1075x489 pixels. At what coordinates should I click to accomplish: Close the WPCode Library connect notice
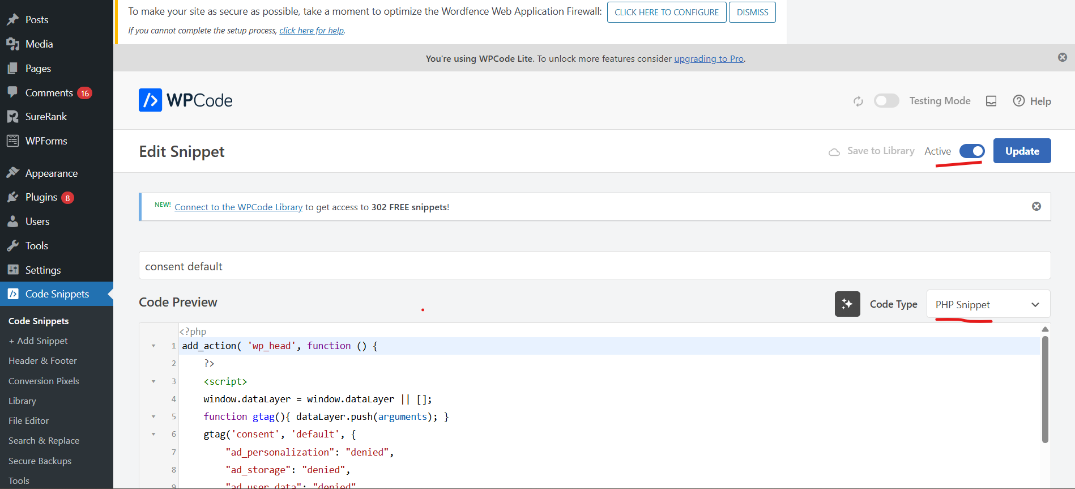[1036, 206]
